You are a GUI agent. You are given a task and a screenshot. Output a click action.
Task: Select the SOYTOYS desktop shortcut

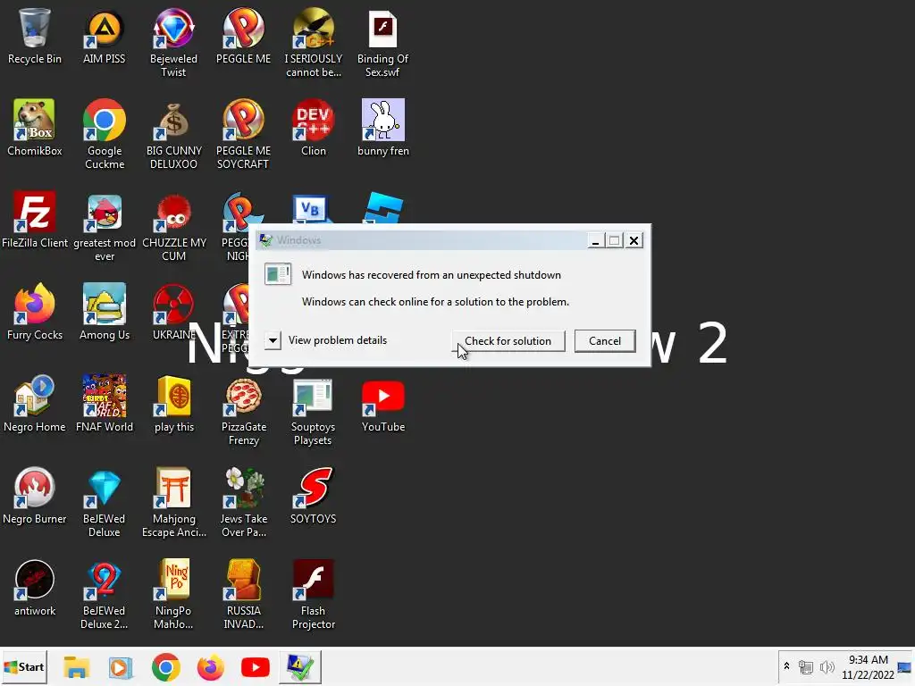(314, 496)
